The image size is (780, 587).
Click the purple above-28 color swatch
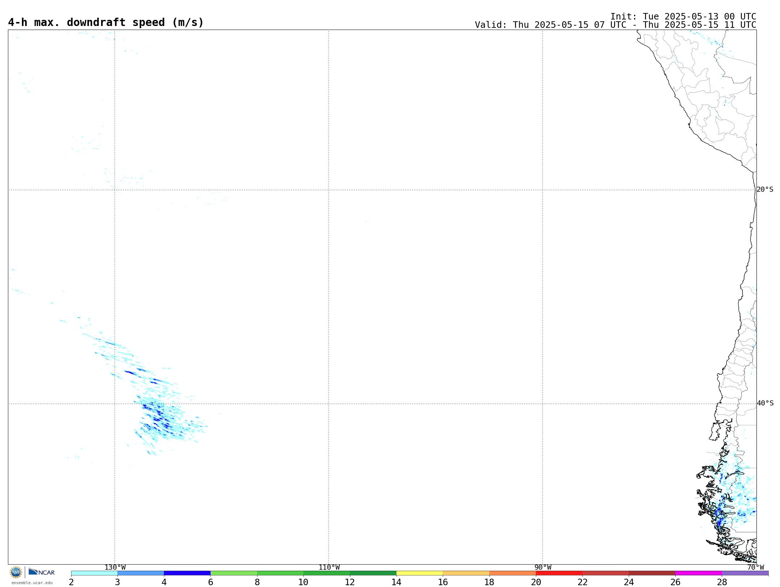(x=745, y=573)
